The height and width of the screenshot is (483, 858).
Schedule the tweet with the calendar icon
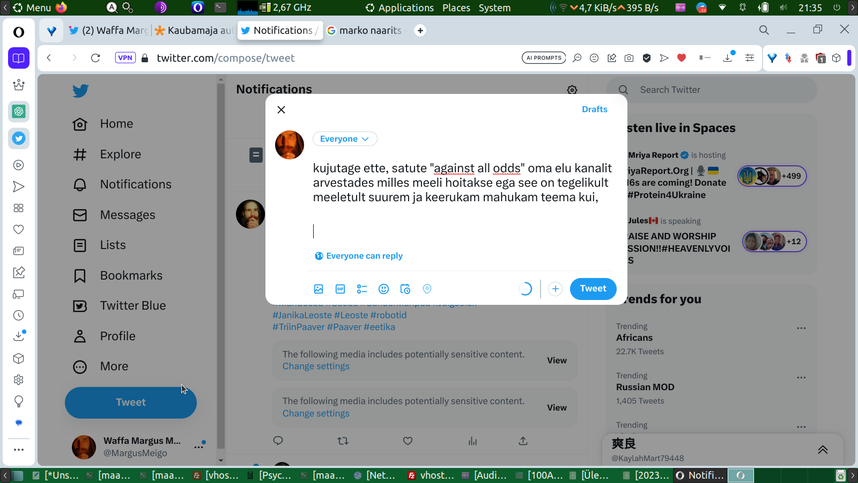coord(405,289)
